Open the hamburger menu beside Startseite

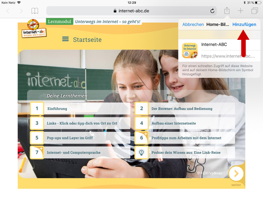pyautogui.click(x=65, y=39)
